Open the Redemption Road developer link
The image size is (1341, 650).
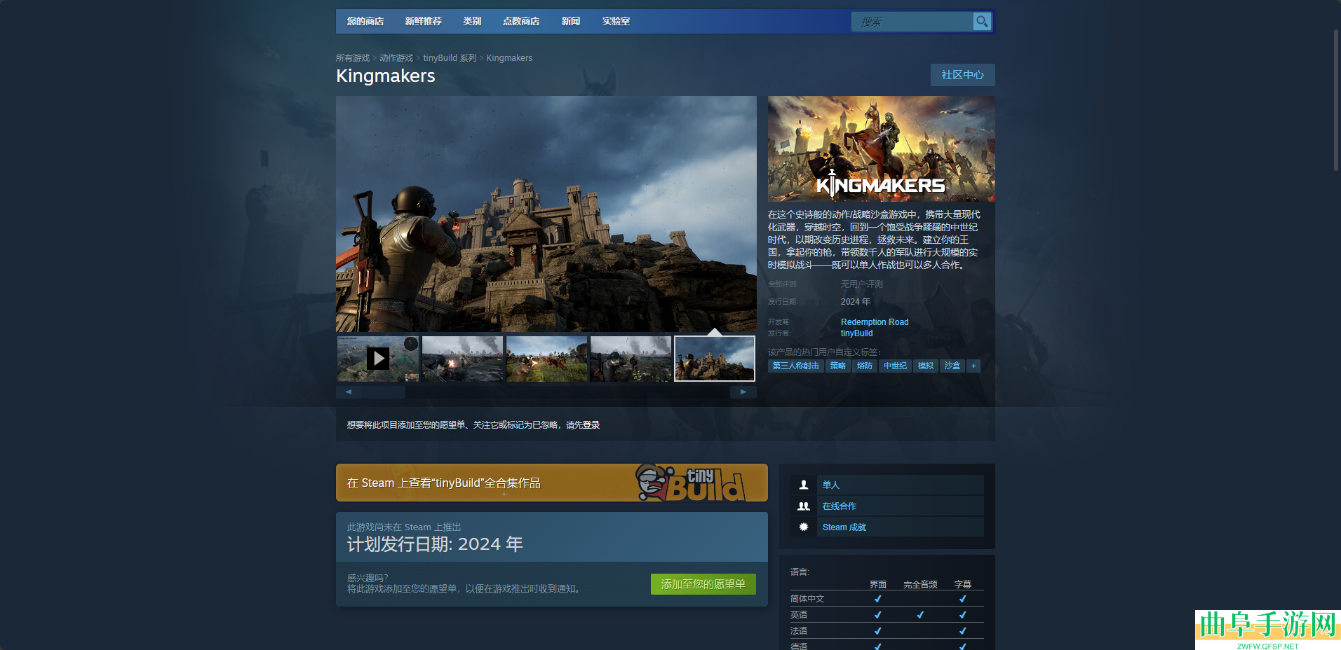click(x=874, y=322)
